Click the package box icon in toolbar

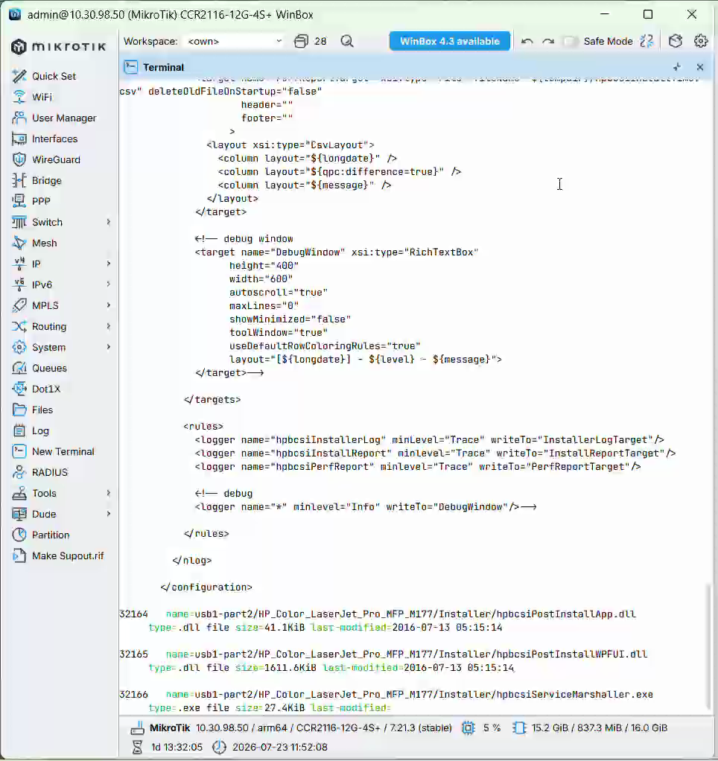(x=676, y=41)
